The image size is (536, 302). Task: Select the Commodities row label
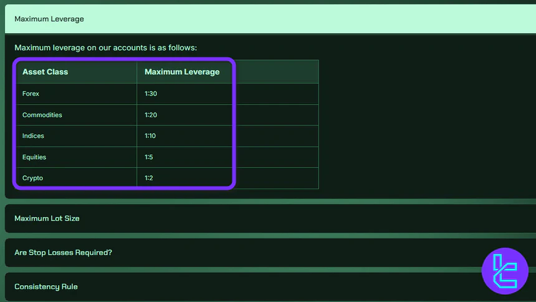[x=42, y=115]
